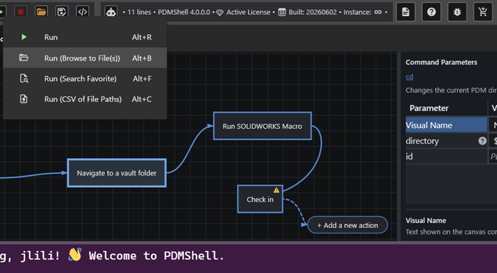This screenshot has height=273, width=497.
Task: Select the Run SOLIDWORKS Macro node
Action: [263, 126]
